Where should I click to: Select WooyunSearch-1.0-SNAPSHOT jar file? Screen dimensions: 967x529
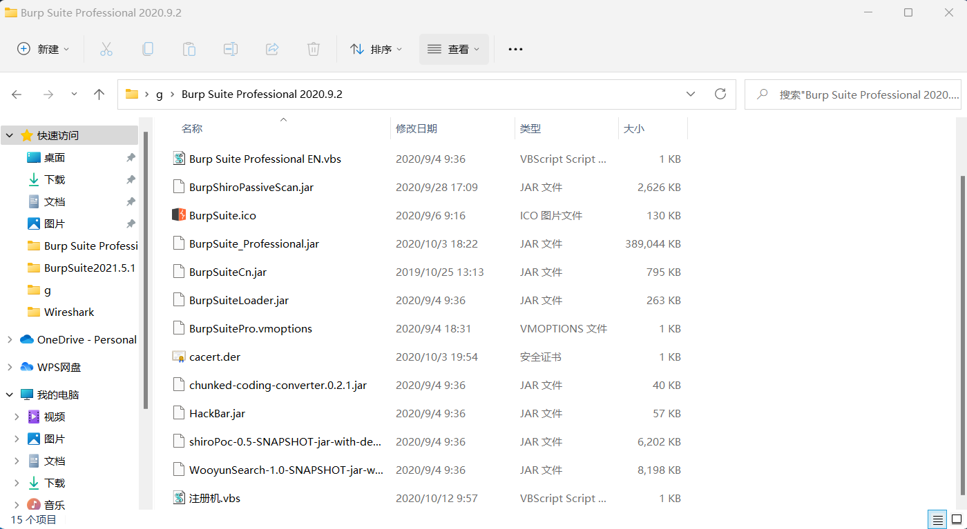coord(286,470)
